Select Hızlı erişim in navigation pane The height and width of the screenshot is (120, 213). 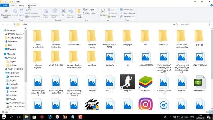point(11,30)
